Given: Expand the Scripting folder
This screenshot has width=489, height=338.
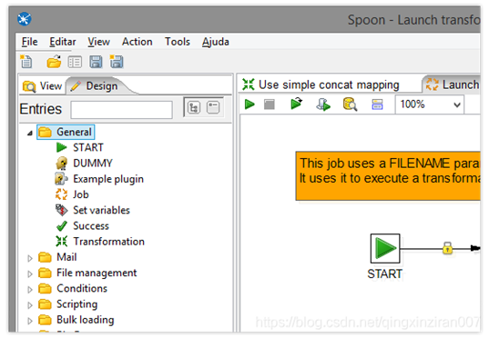Looking at the screenshot, I should [x=30, y=305].
